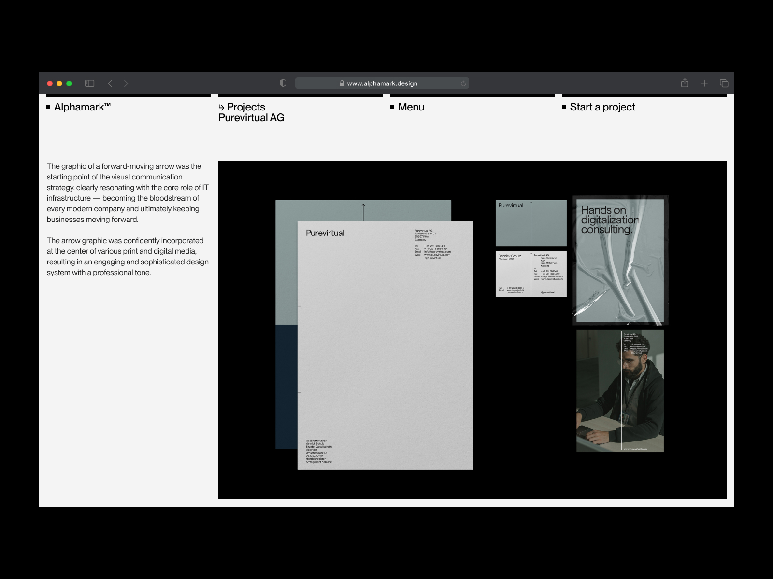This screenshot has width=773, height=579.
Task: Reload the page with refresh icon
Action: (463, 83)
